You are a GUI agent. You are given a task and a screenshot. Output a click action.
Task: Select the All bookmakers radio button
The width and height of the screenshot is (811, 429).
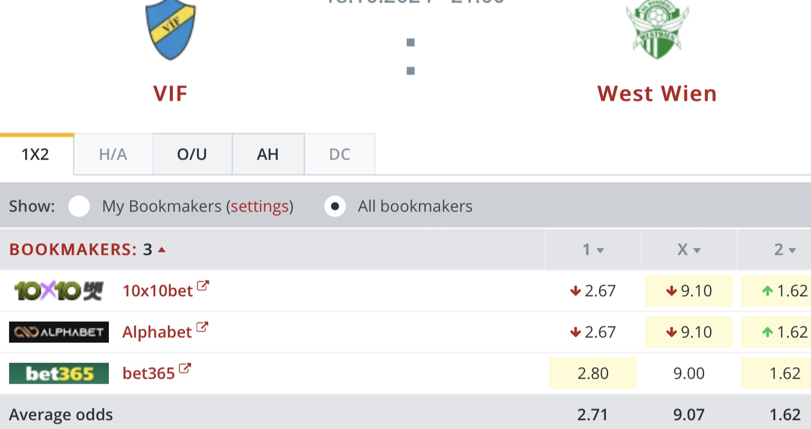(335, 206)
